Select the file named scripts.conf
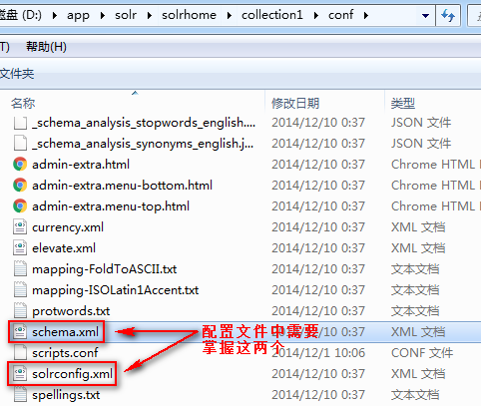Viewport: 481px width, 406px height. [65, 353]
